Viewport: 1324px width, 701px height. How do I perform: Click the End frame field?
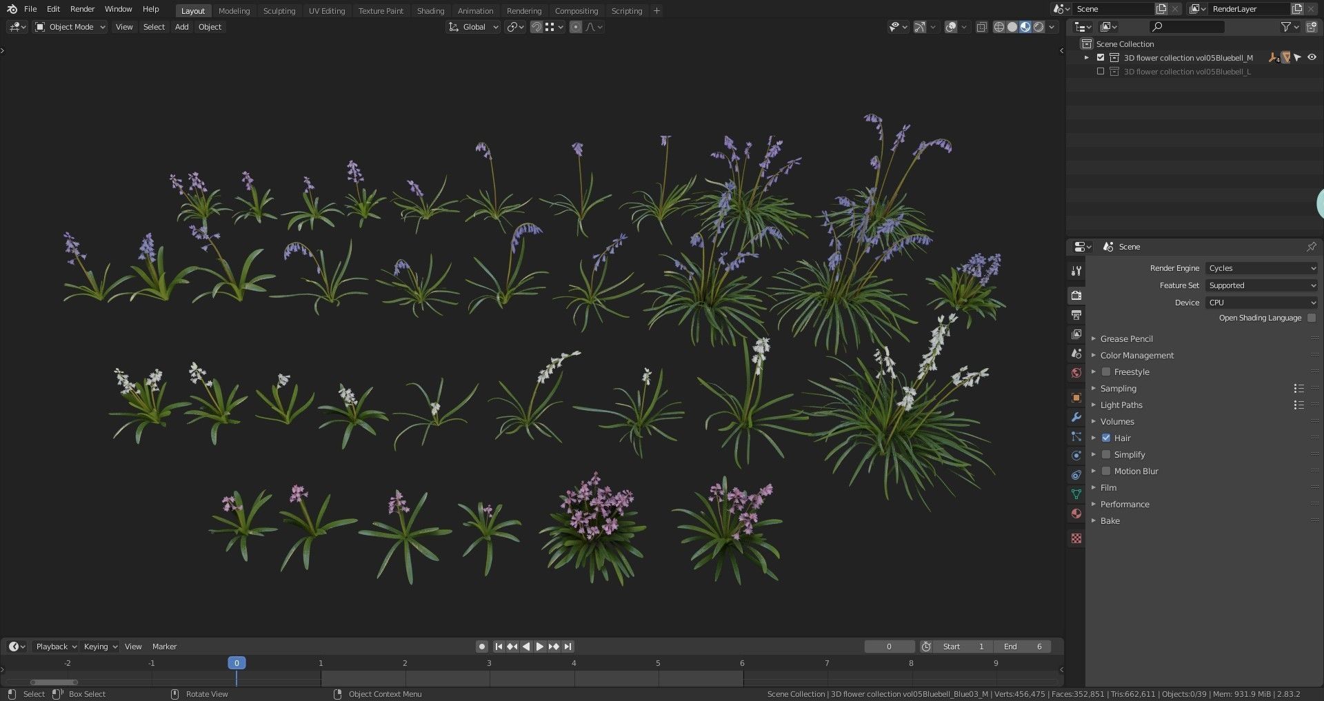click(1023, 647)
